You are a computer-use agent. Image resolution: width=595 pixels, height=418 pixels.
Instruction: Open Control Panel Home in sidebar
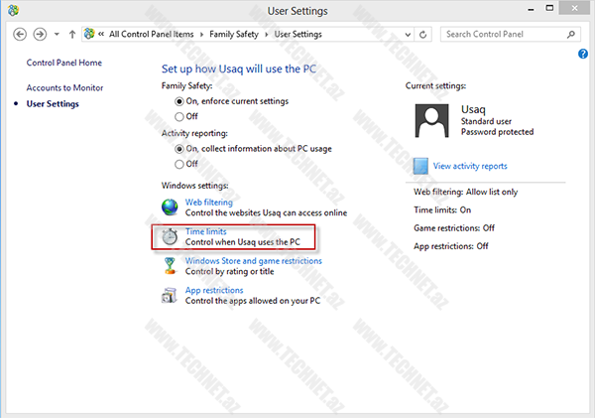click(x=63, y=63)
